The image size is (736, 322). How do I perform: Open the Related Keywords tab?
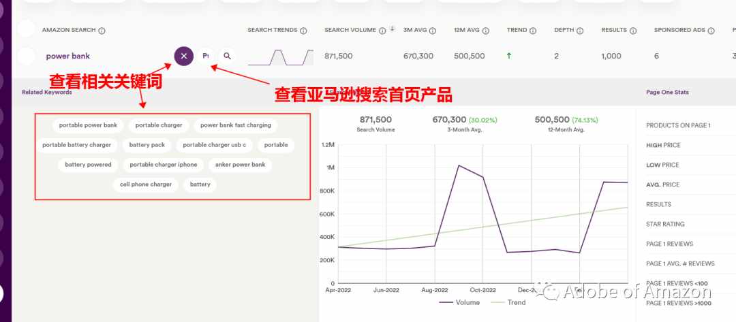[x=47, y=93]
